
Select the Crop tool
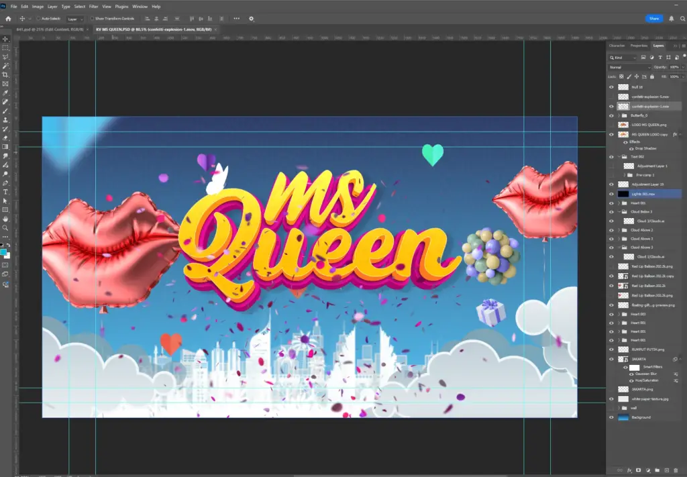5,74
